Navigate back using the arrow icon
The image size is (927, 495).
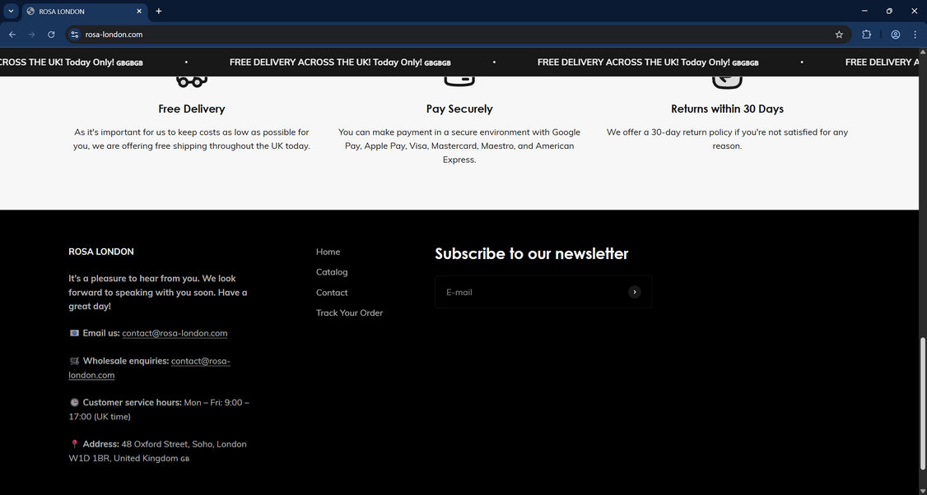coord(12,35)
